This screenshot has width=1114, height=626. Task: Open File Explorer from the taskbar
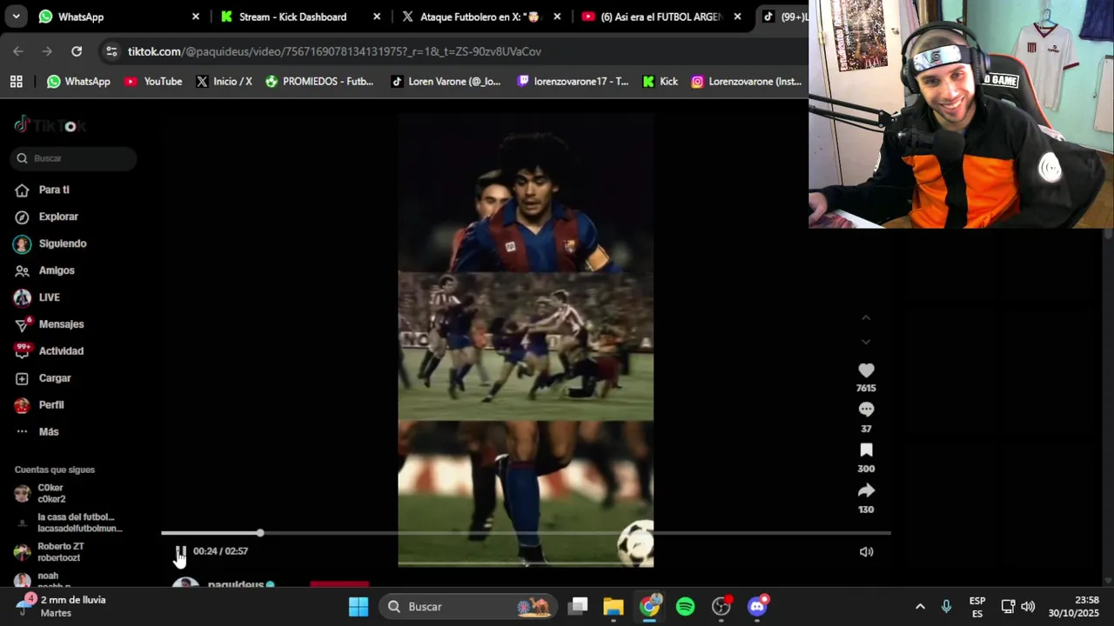click(614, 607)
